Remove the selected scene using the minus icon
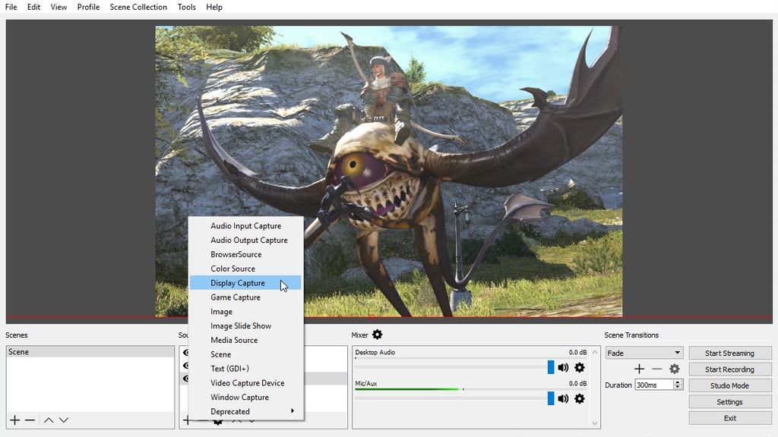 pyautogui.click(x=30, y=419)
